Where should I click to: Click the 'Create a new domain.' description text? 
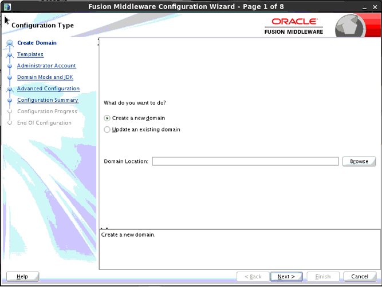pos(128,235)
